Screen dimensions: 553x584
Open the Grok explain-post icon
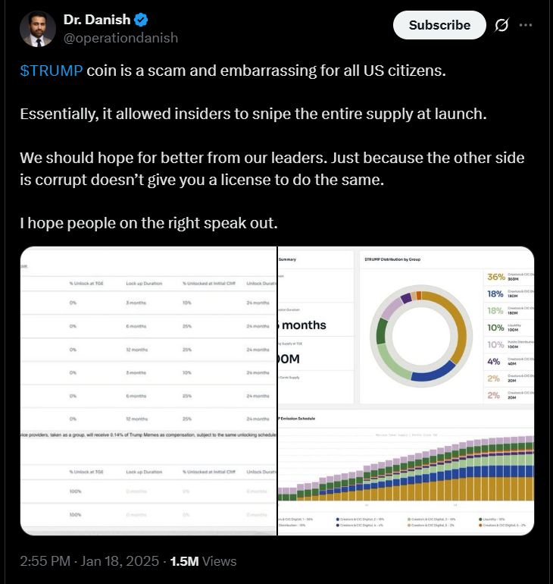pos(501,25)
